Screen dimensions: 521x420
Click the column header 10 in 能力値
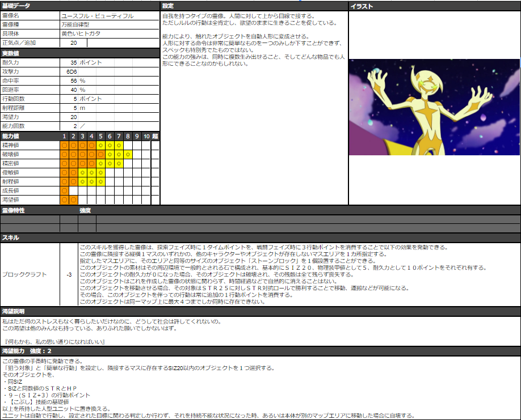[146, 136]
